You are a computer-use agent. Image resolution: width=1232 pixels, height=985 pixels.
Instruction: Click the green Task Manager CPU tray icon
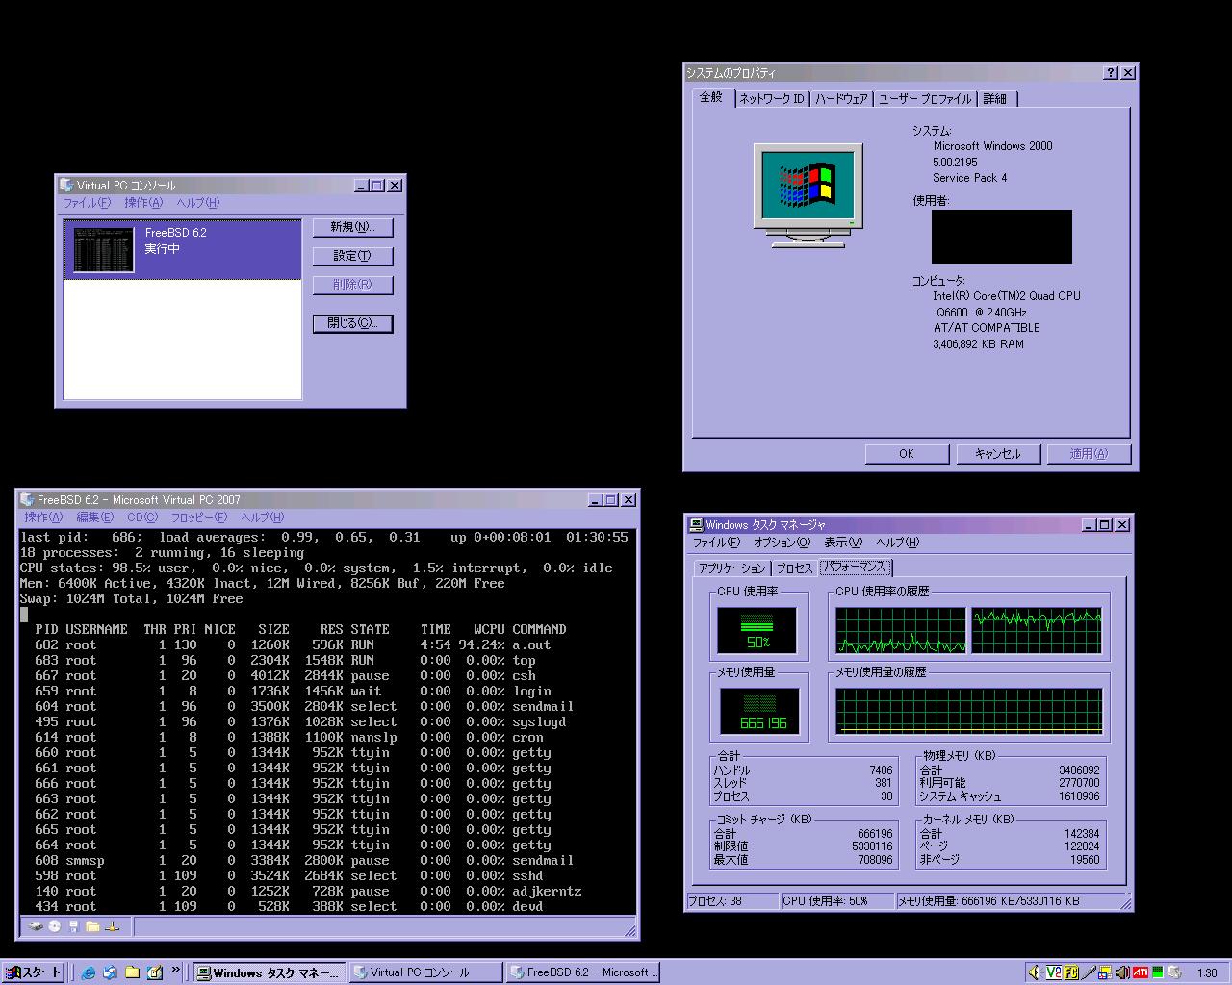[1158, 972]
